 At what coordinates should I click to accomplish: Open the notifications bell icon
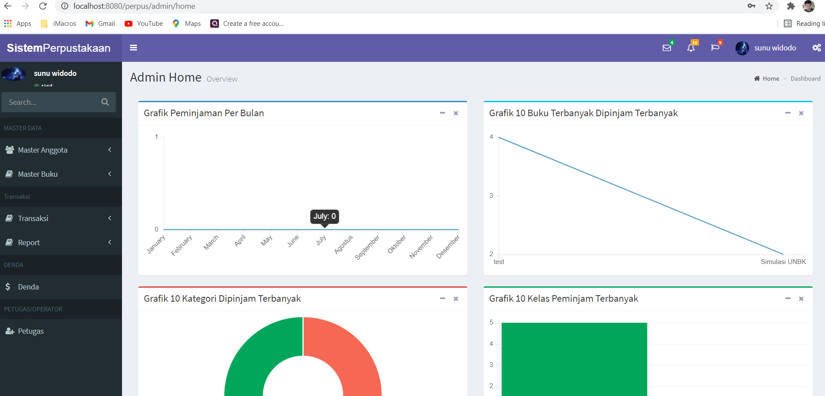coord(691,48)
